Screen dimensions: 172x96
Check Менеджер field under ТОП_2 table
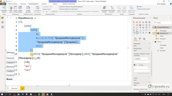pos(156,45)
